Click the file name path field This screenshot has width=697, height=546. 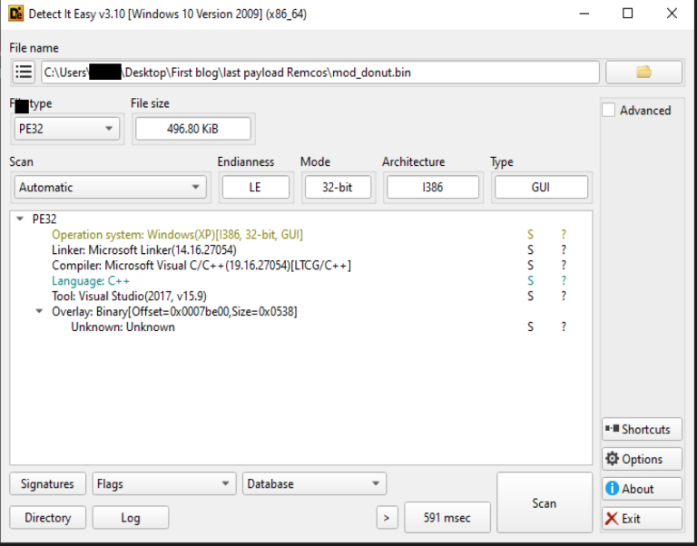[319, 73]
